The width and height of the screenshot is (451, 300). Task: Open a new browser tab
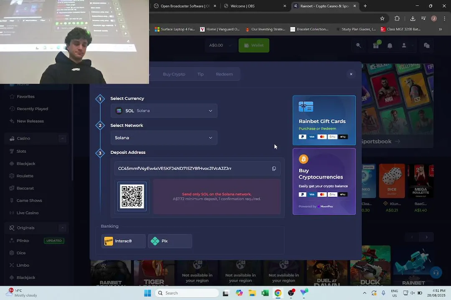click(365, 6)
